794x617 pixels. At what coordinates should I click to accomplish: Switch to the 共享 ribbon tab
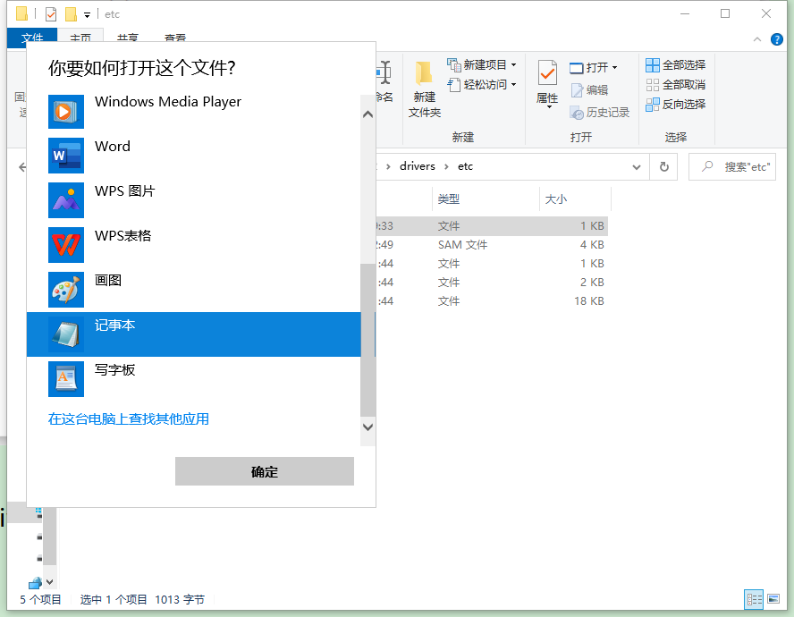coord(128,38)
